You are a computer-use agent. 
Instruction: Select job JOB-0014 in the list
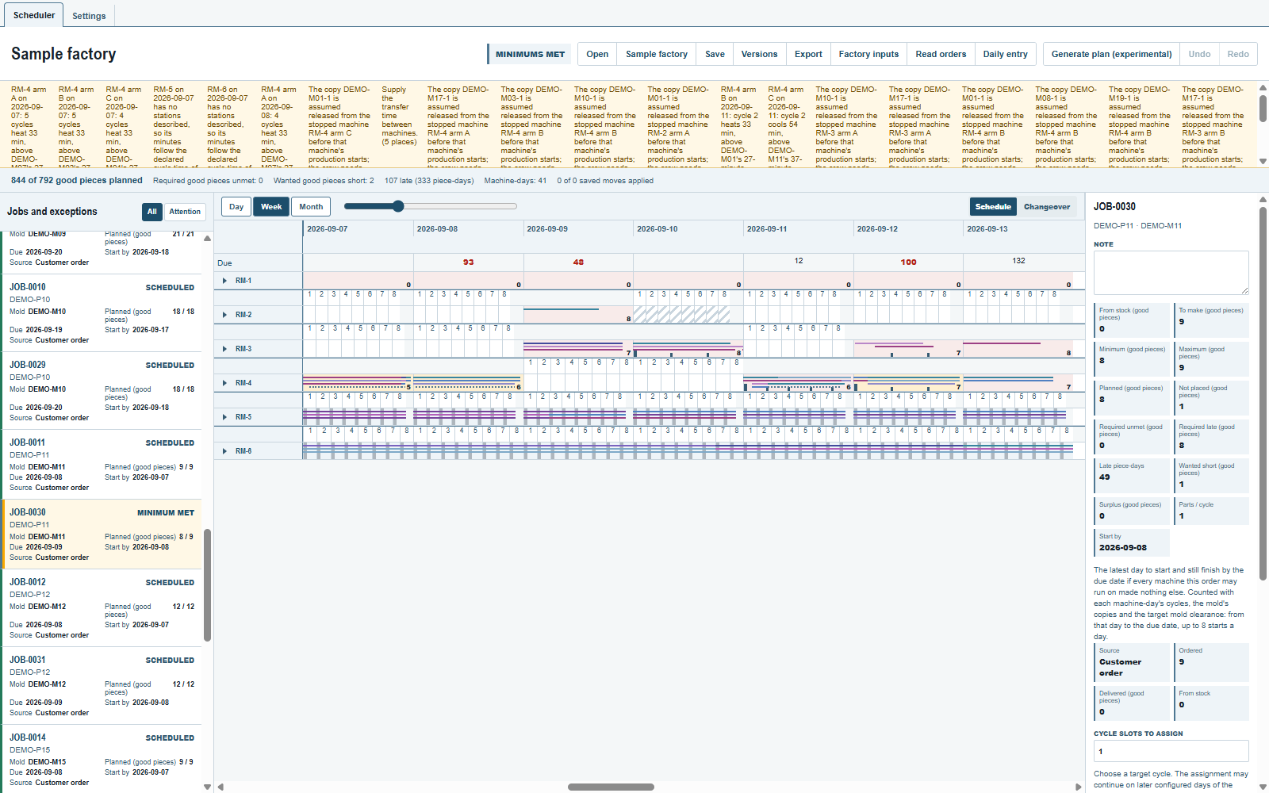tap(102, 760)
